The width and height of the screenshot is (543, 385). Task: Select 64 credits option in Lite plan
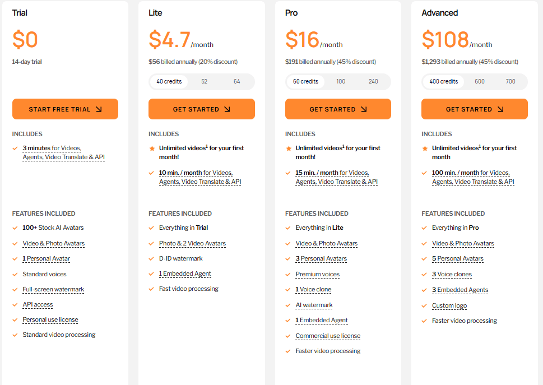coord(237,82)
